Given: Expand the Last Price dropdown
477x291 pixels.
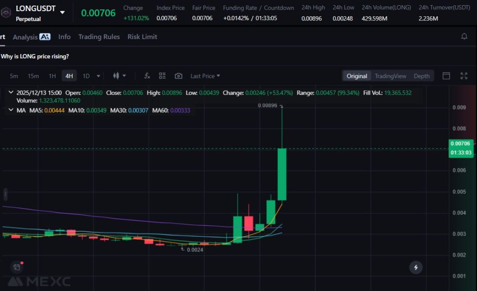Looking at the screenshot, I should [x=205, y=76].
